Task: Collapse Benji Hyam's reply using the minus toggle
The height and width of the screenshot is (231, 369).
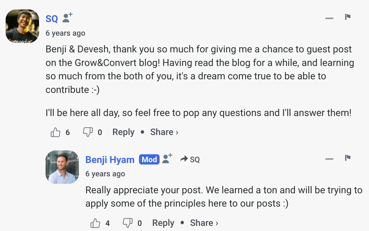Action: 329,159
